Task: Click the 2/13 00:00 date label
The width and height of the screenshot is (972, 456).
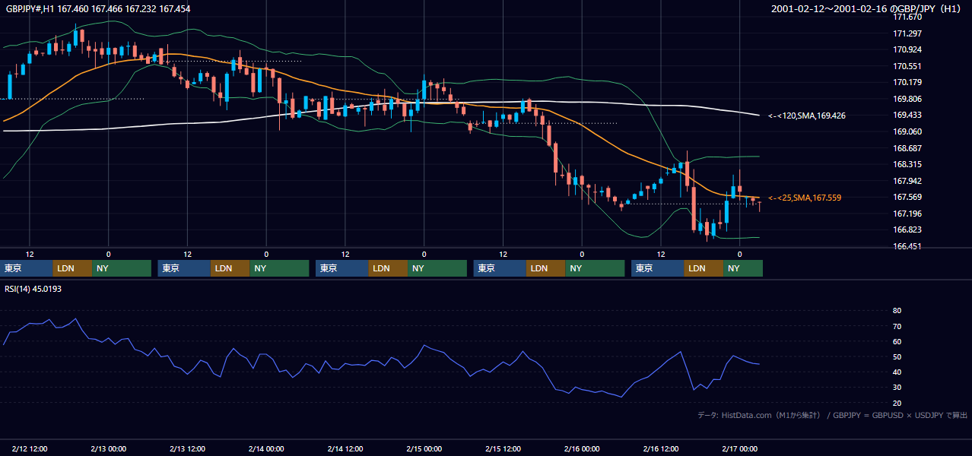Action: pyautogui.click(x=108, y=448)
